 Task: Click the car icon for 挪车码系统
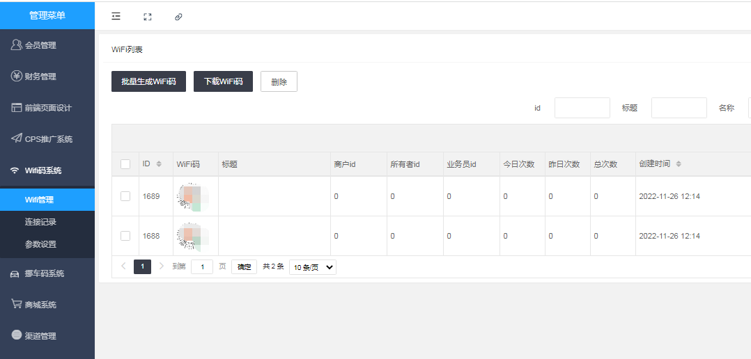click(15, 273)
